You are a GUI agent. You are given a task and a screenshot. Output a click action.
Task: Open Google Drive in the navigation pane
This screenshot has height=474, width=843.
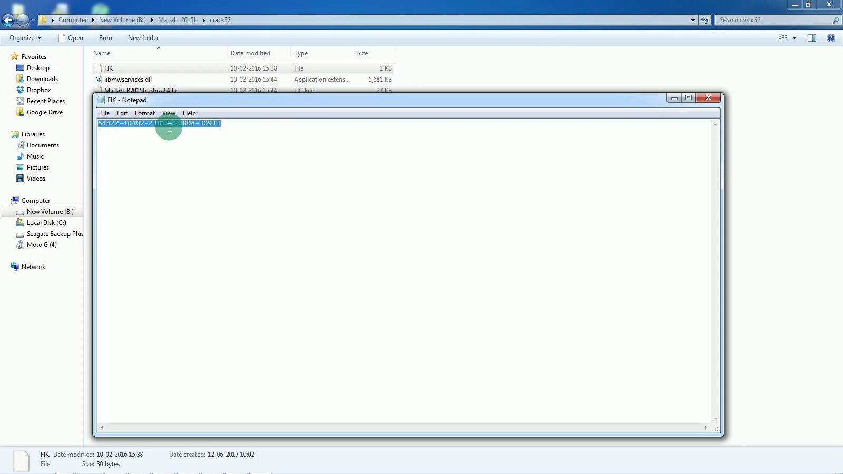tap(45, 112)
